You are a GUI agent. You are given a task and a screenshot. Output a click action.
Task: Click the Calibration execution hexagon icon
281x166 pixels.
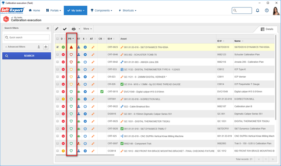[6, 19]
